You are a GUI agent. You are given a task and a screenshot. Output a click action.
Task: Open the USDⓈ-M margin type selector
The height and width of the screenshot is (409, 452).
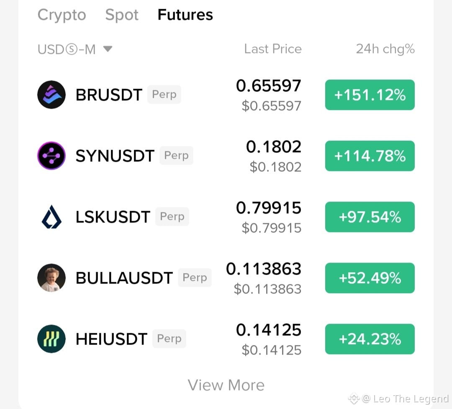[75, 49]
